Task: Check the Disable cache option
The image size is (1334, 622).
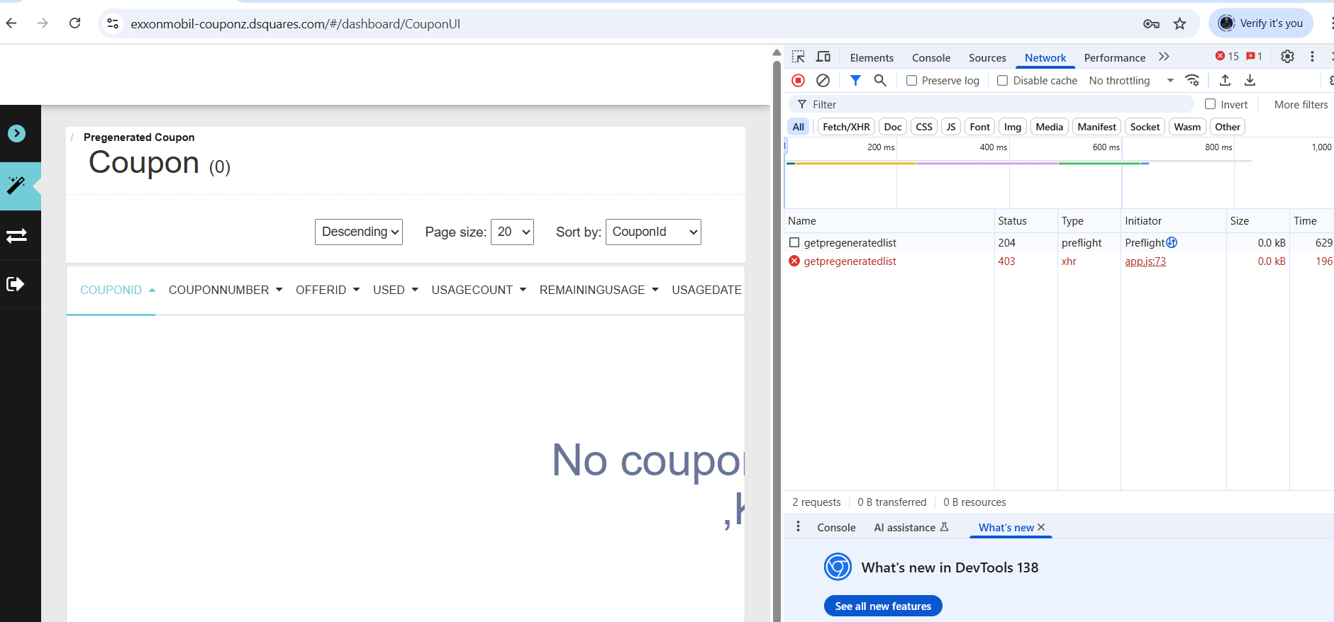Action: pyautogui.click(x=1003, y=81)
